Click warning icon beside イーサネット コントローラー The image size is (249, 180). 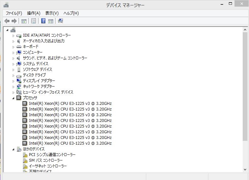[25, 166]
